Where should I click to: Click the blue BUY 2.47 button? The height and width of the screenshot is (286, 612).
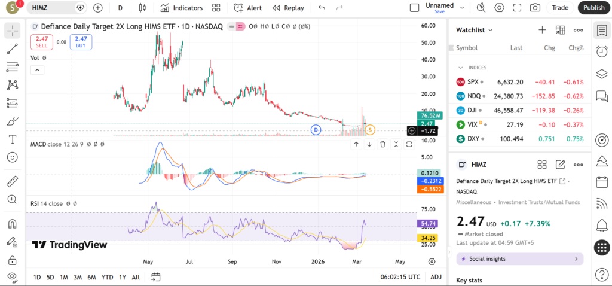(x=81, y=41)
